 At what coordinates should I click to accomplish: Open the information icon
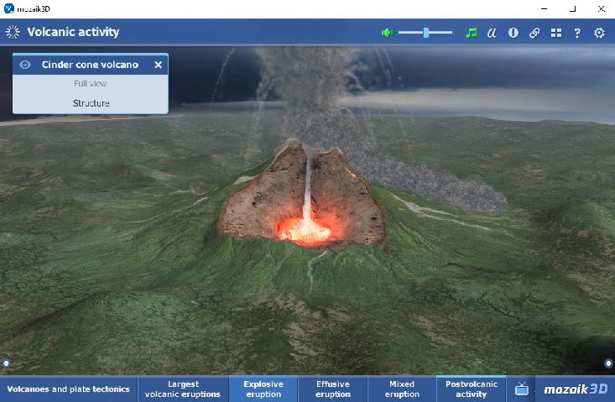click(x=513, y=33)
